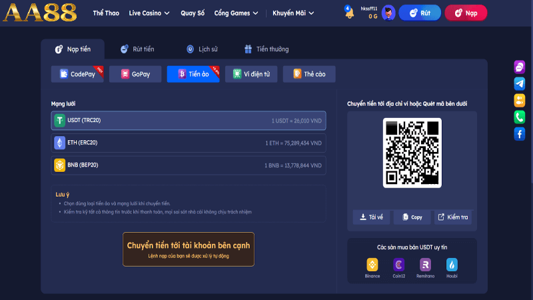Choose Ví điện tử deposit method

[251, 74]
